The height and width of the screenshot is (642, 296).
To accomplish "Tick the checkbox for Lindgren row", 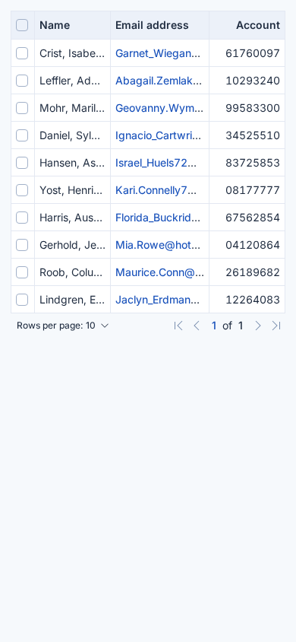I will pos(22,300).
